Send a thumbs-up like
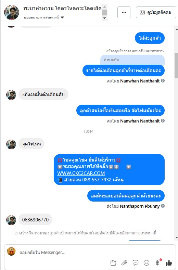Viewport: 178px width, 270px height. [169, 263]
